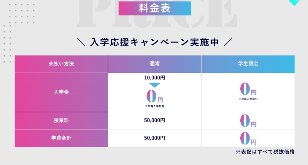
Task: Click the 学費合計 row label
Action: [x=61, y=138]
